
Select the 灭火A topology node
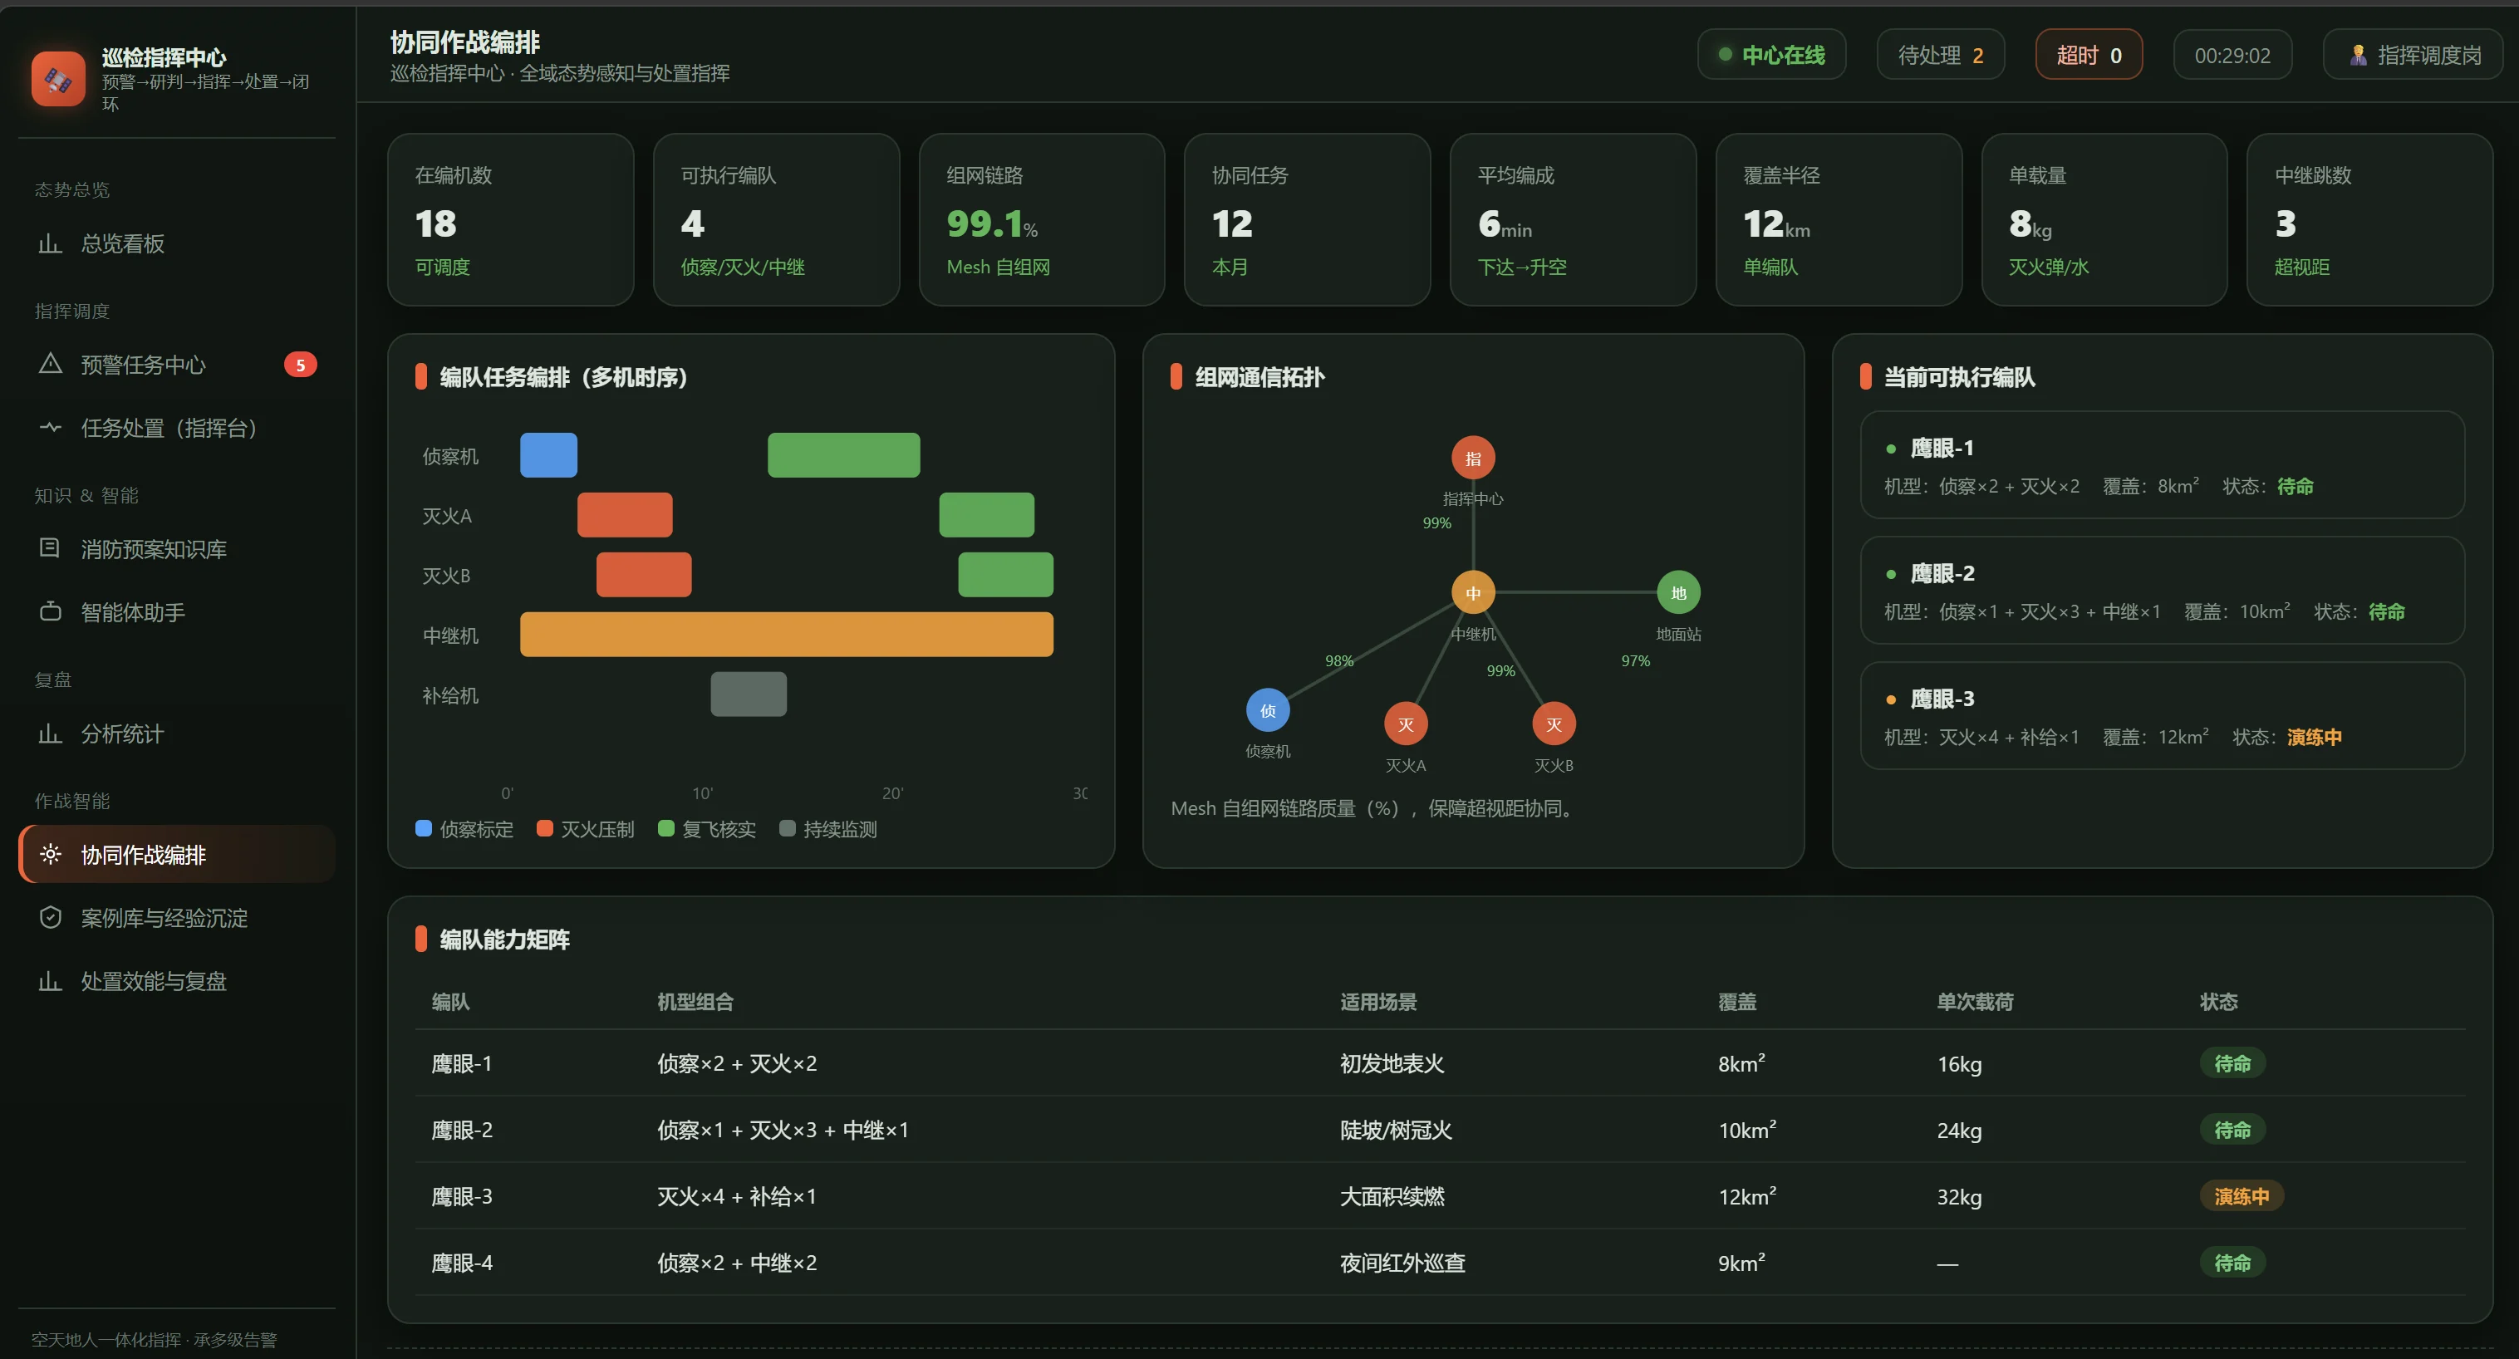[1405, 724]
